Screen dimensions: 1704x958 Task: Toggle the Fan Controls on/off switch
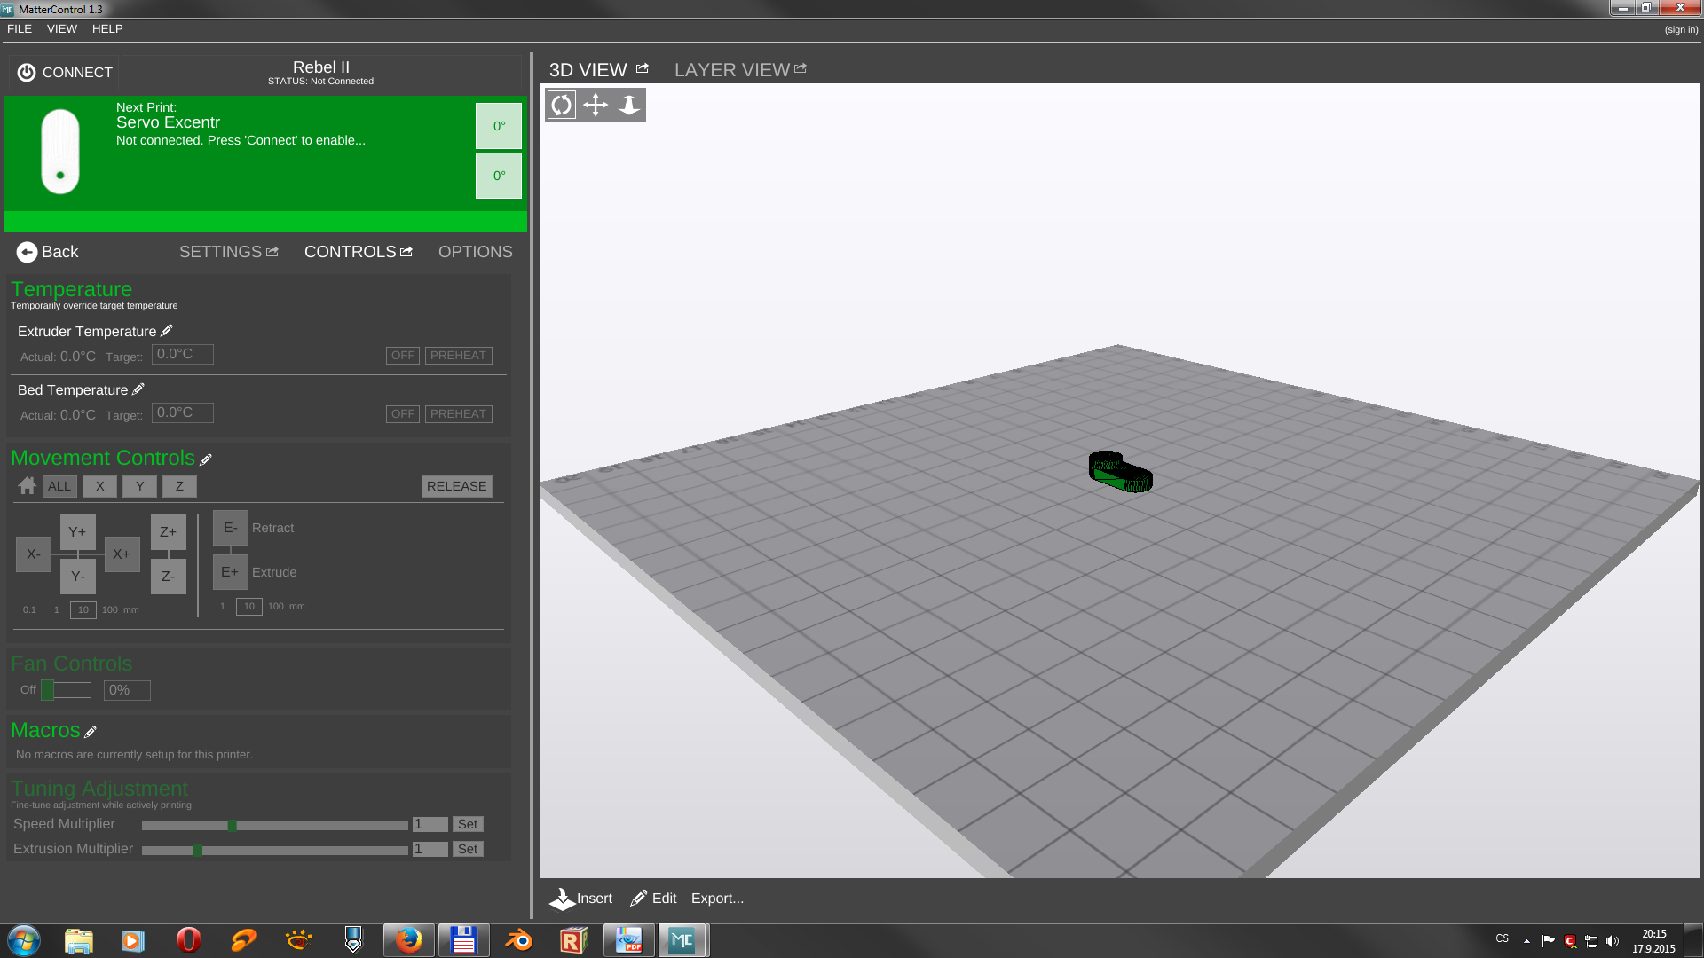coord(66,690)
